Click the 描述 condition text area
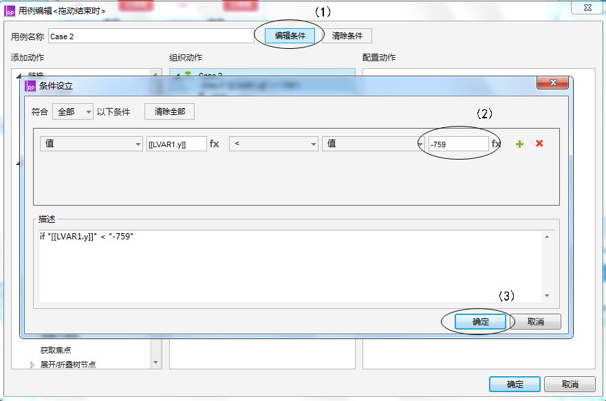 pos(291,267)
